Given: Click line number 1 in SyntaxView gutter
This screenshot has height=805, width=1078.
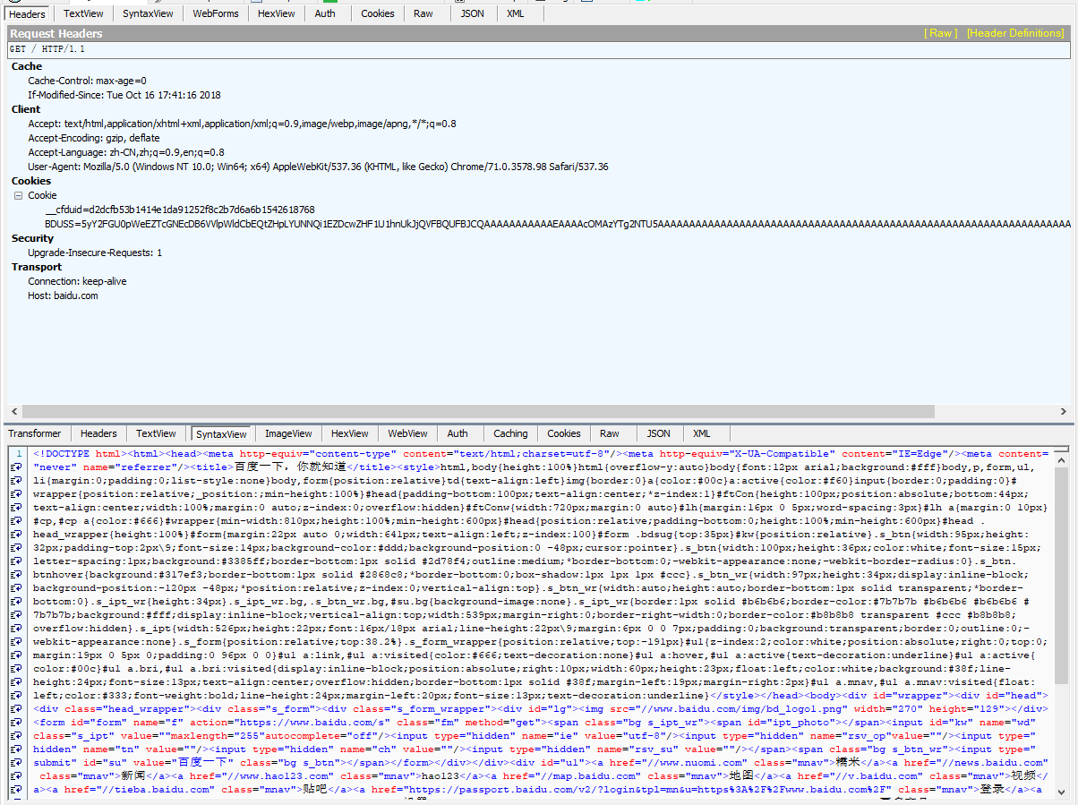Looking at the screenshot, I should tap(18, 455).
